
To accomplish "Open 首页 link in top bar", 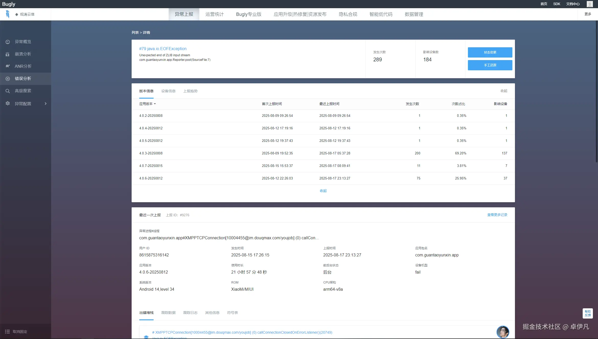I will click(x=544, y=4).
